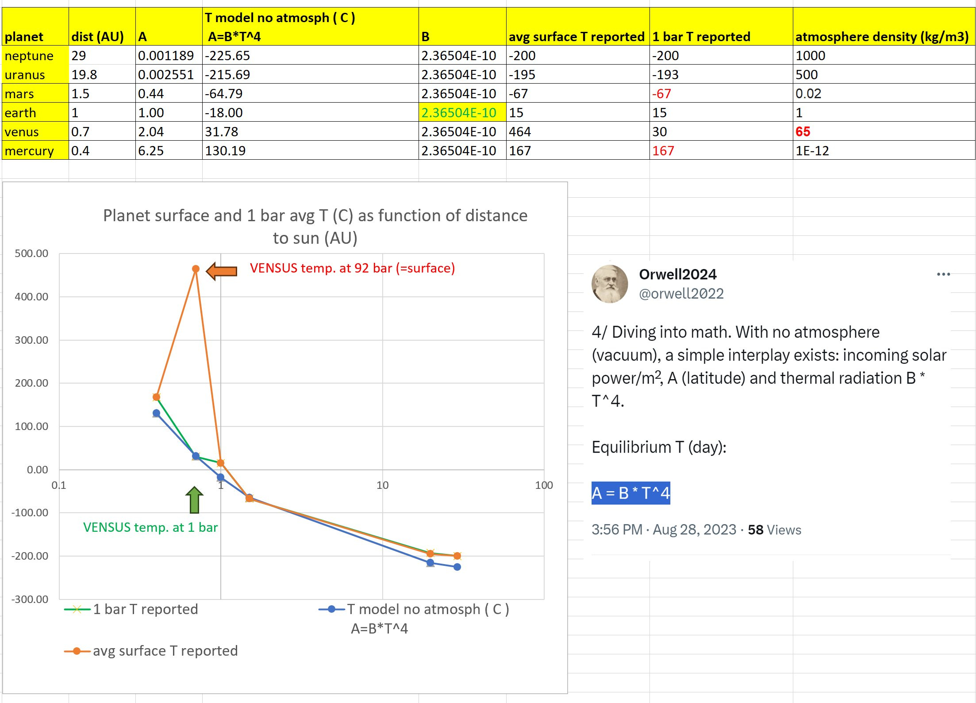Select the cell with value 31.78

pos(311,131)
